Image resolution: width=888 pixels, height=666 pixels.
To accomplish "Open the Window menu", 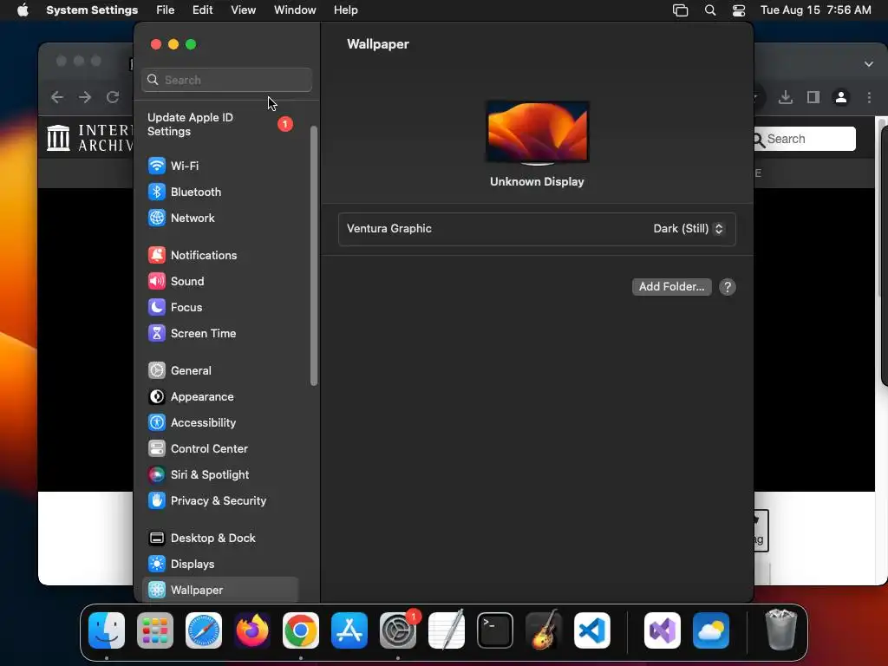I will [295, 10].
